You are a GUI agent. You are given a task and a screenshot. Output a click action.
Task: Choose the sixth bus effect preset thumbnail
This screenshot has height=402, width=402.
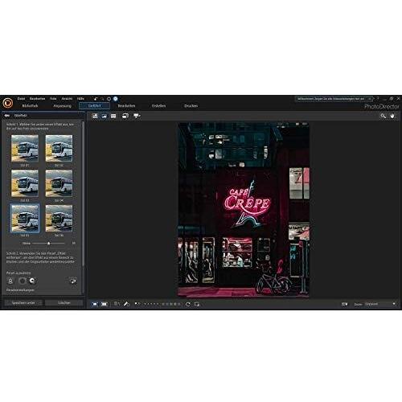tap(59, 218)
